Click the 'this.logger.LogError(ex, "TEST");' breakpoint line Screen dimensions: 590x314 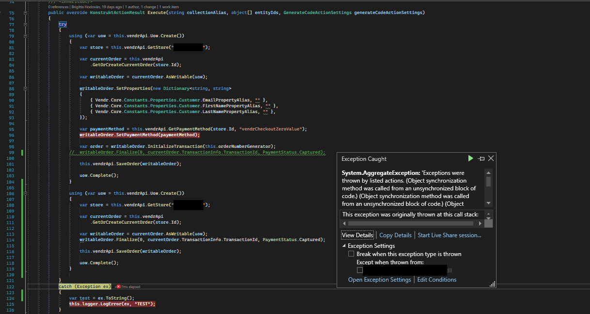pyautogui.click(x=112, y=304)
